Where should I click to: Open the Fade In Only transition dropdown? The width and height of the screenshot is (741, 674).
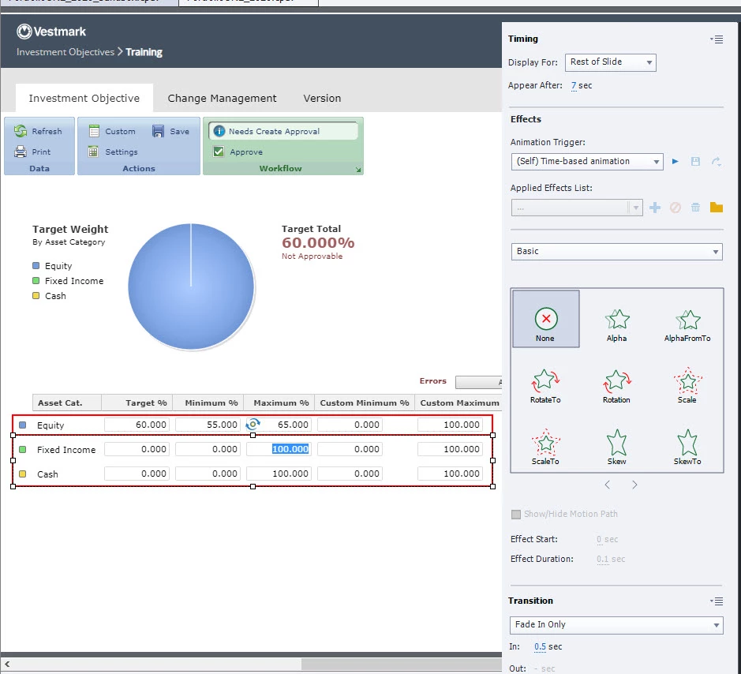(x=616, y=625)
